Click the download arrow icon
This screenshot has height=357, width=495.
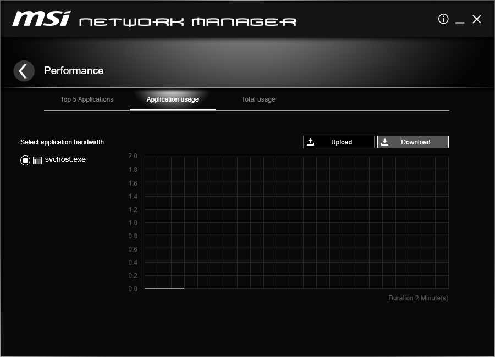click(384, 142)
